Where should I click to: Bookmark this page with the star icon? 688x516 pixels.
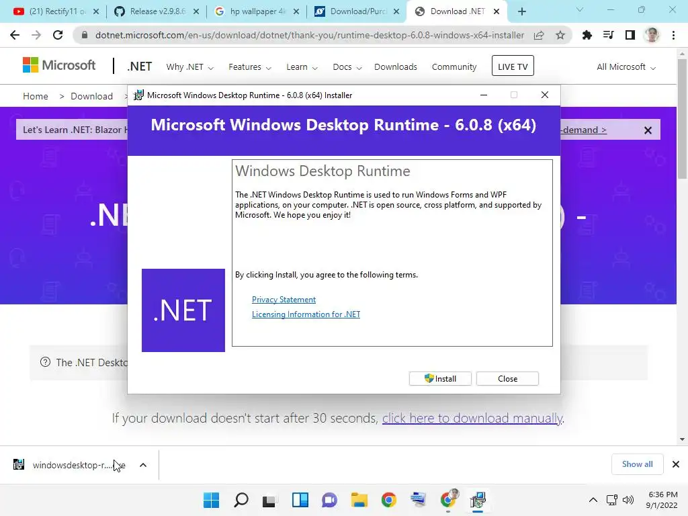560,35
